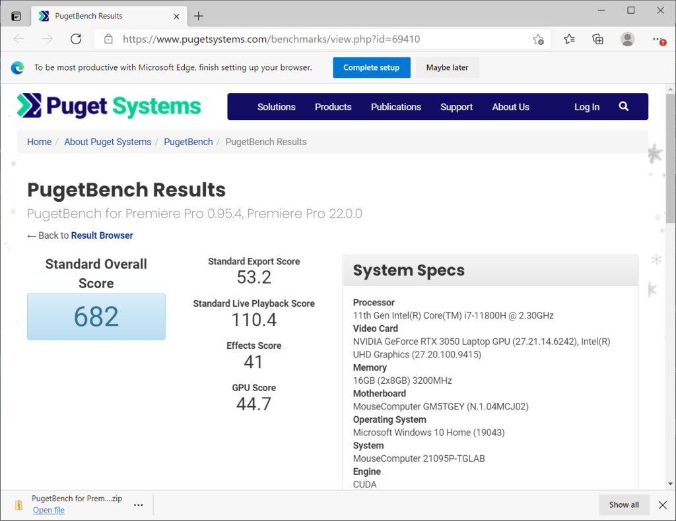This screenshot has width=676, height=521.
Task: Open the site search magnifier icon
Action: tap(623, 106)
